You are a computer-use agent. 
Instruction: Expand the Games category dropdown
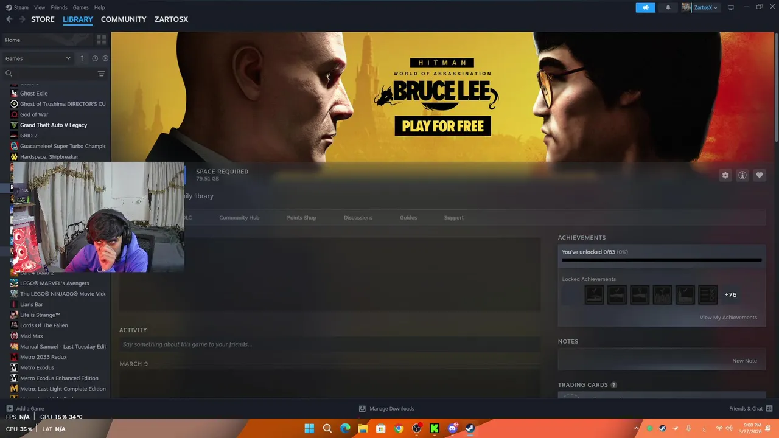click(38, 58)
